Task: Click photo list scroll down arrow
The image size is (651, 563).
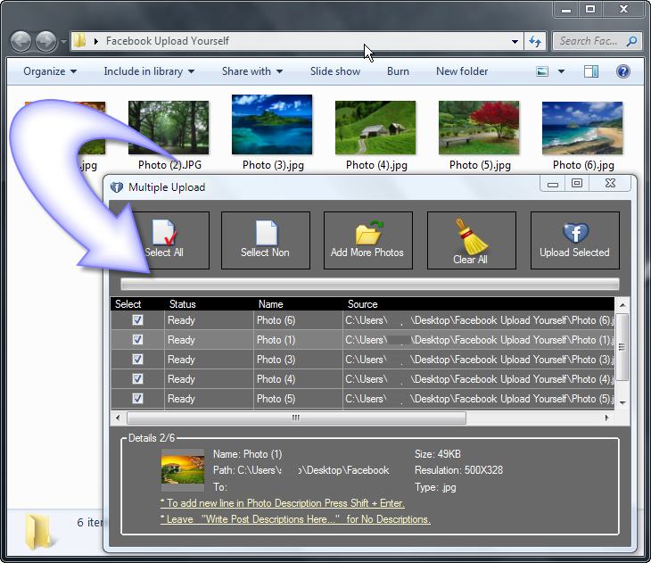Action: click(622, 403)
